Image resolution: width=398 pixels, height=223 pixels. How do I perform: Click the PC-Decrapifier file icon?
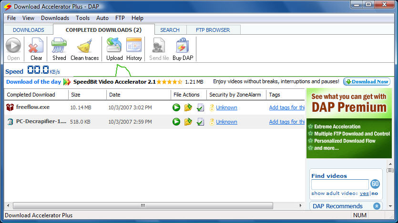[10, 122]
